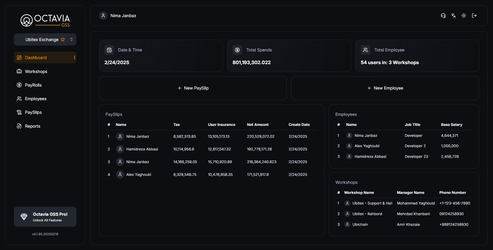Click the user avatar beside Nima Janbaz header
Screen dimensions: 493x250
coord(103,16)
